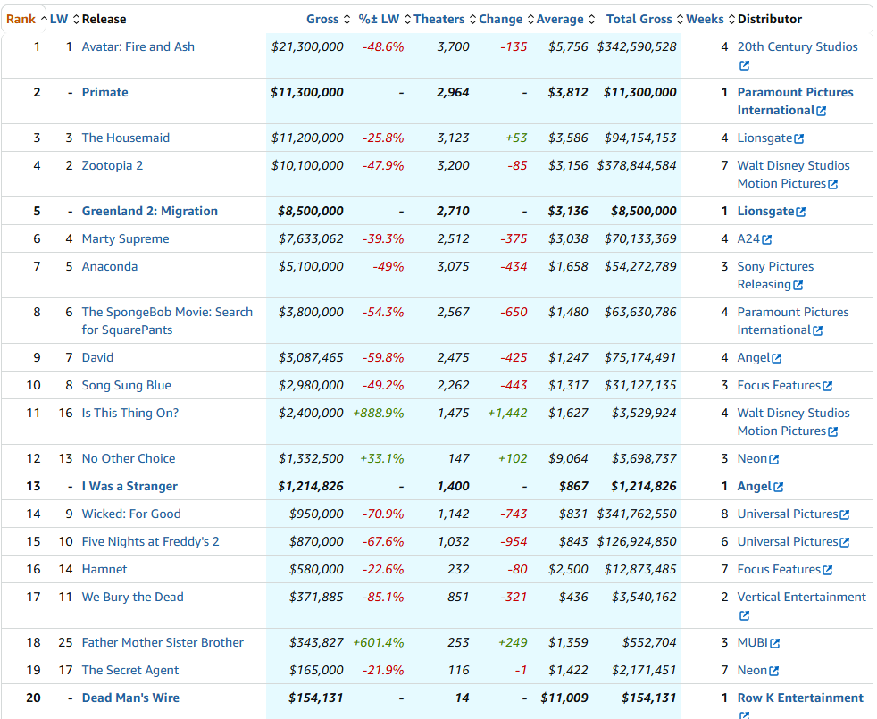
Task: Sort table by Theaters column
Action: 438,19
